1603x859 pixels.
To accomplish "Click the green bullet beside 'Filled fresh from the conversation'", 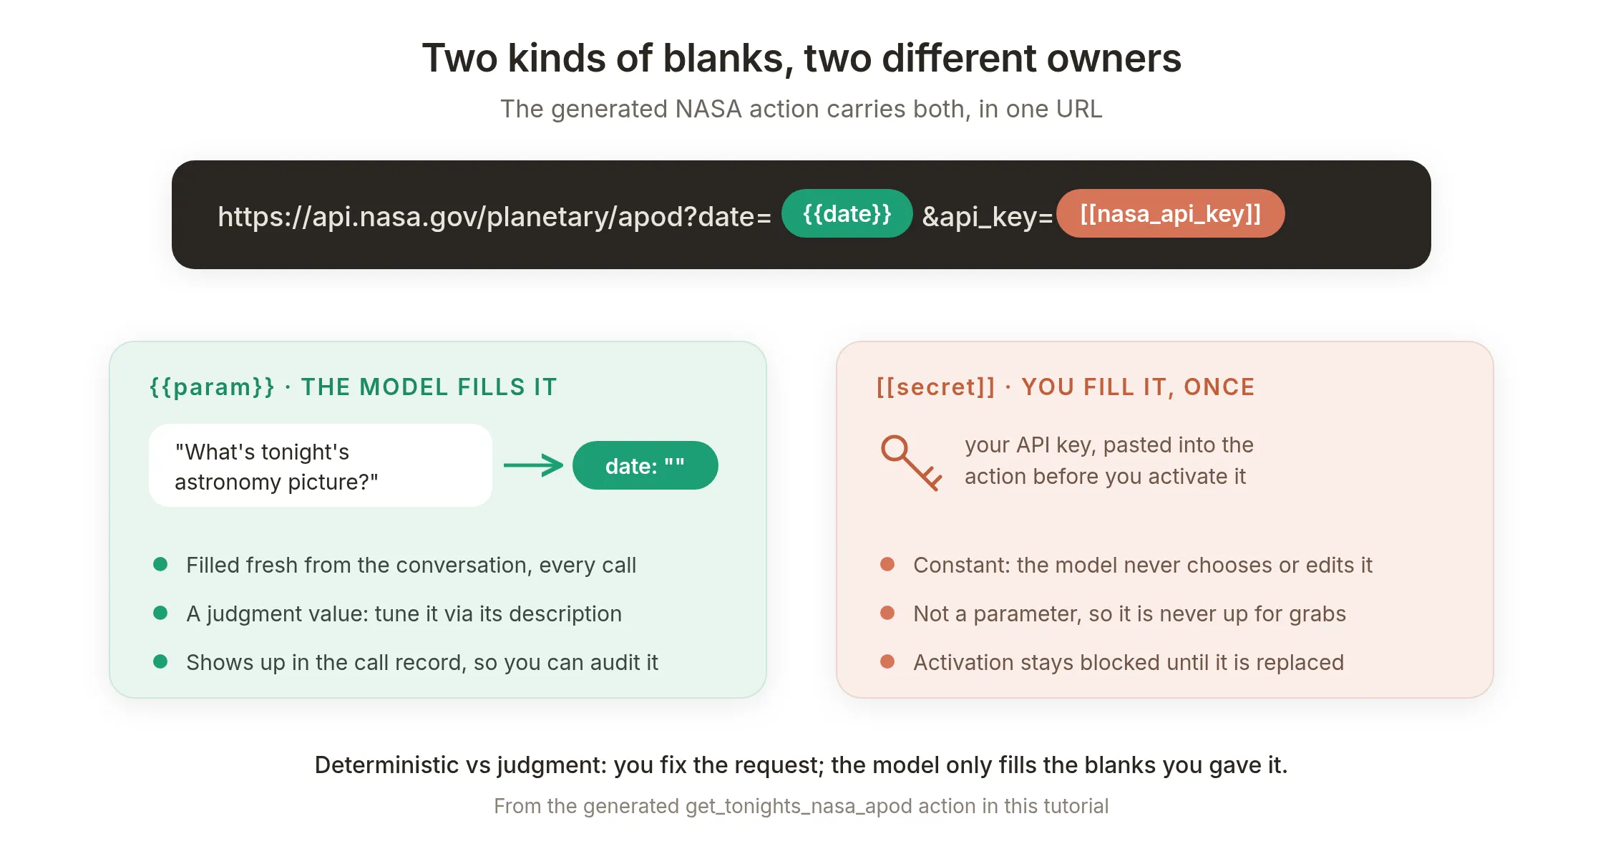I will click(x=160, y=564).
